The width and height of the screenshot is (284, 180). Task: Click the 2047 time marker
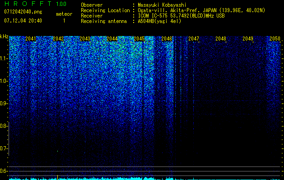click(194, 39)
